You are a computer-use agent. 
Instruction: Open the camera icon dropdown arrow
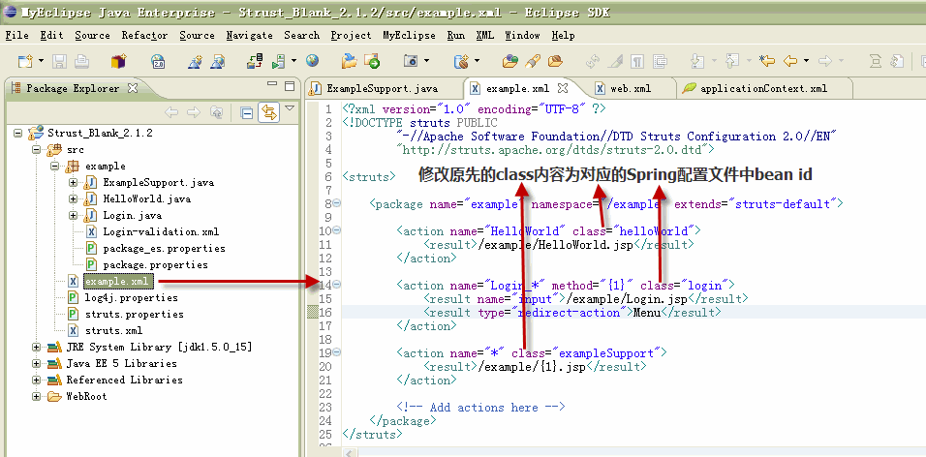click(426, 61)
